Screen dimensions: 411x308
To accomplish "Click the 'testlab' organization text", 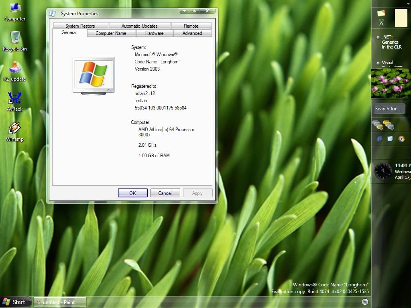I will [x=141, y=101].
